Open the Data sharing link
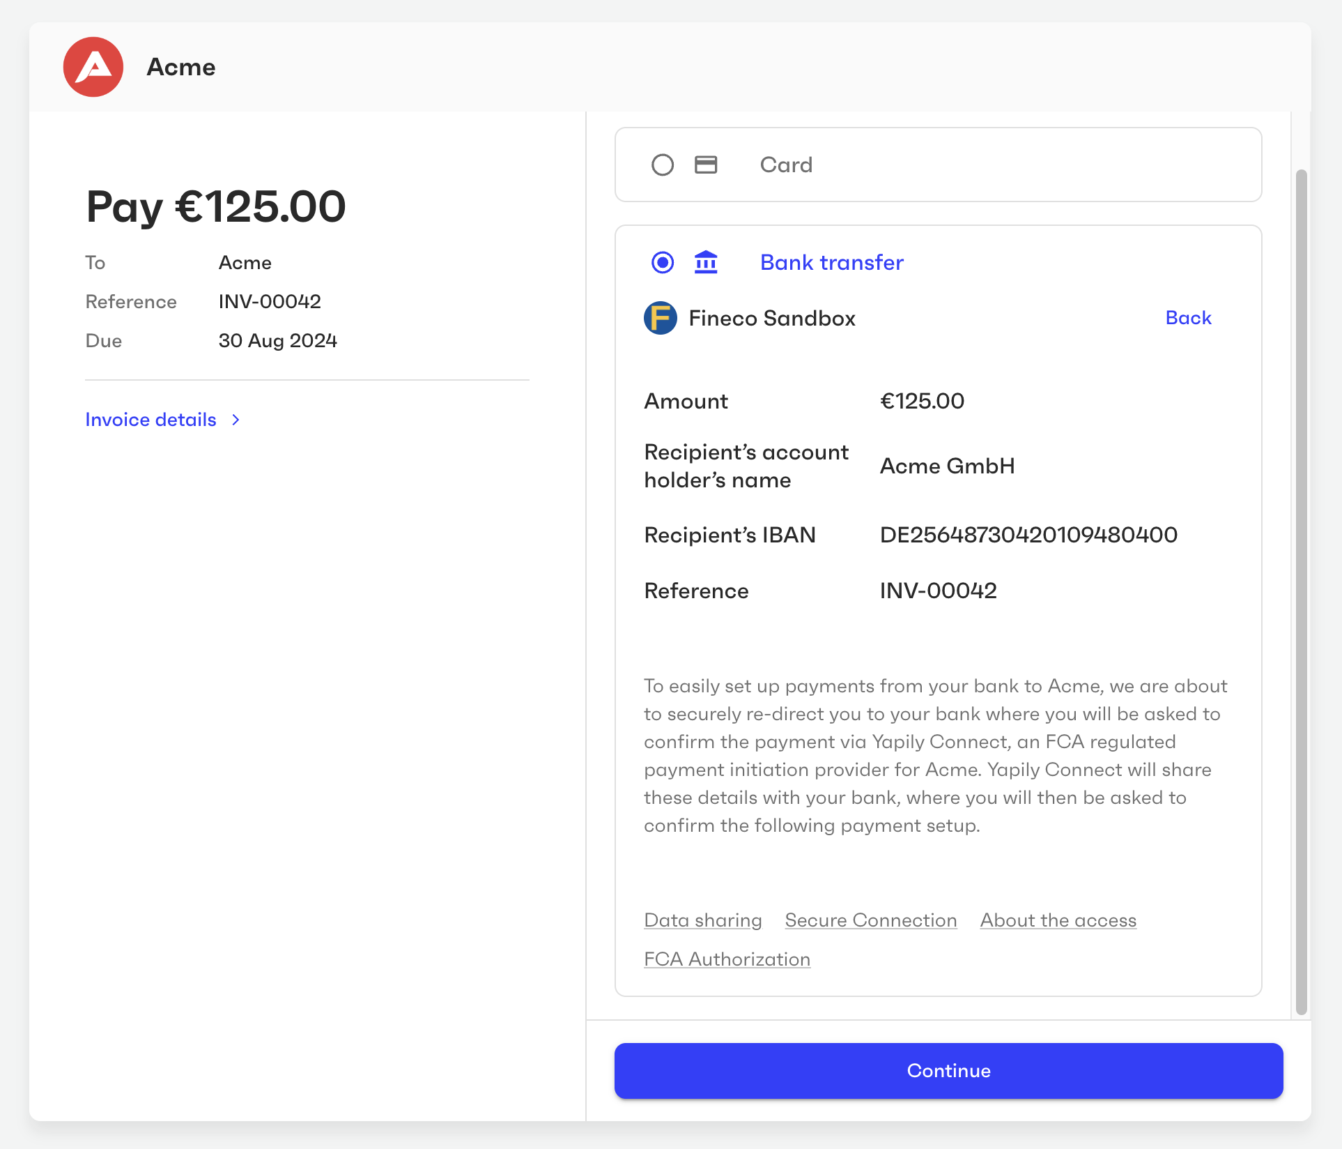 pyautogui.click(x=703, y=920)
